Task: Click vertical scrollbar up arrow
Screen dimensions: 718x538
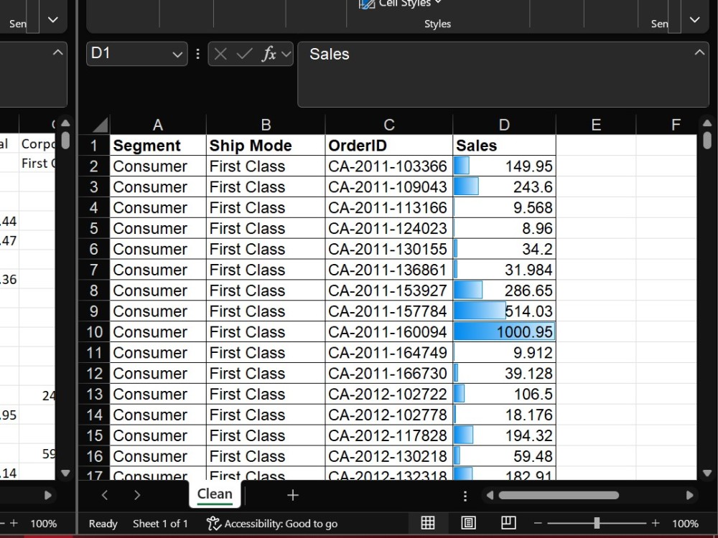Action: click(707, 123)
